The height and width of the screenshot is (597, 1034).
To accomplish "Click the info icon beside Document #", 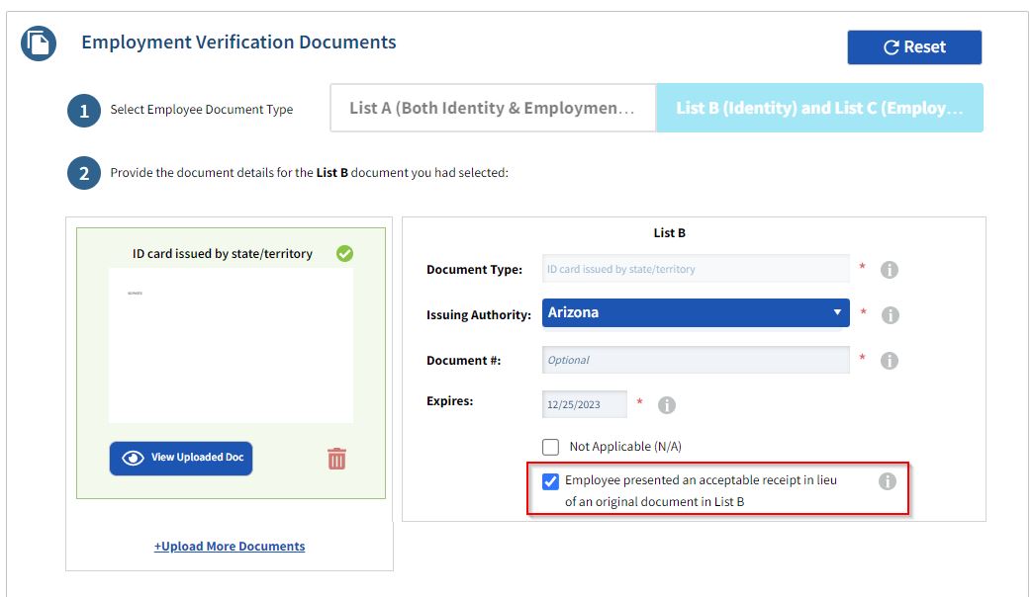I will coord(889,361).
